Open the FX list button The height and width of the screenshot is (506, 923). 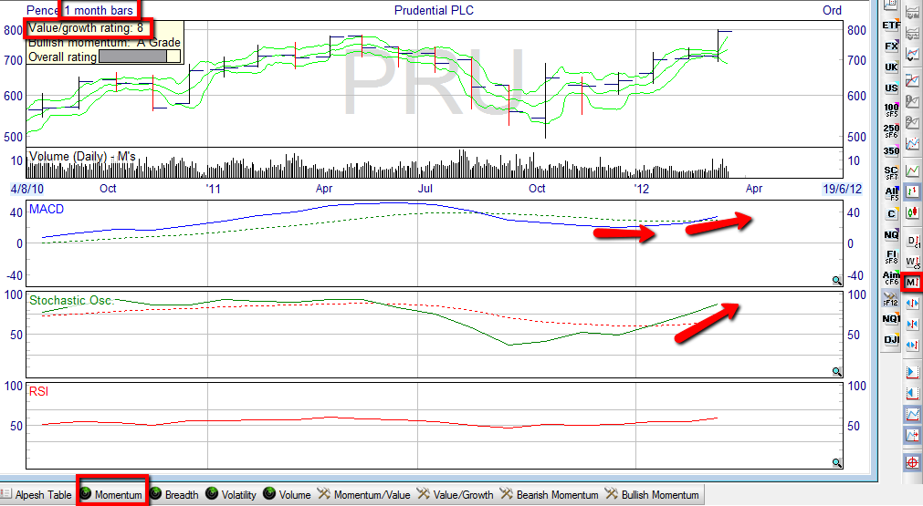891,46
